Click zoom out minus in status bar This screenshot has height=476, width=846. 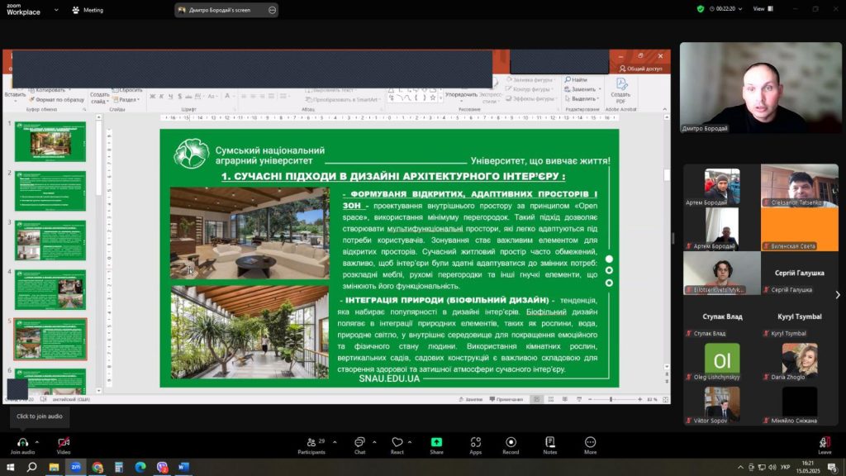[590, 399]
